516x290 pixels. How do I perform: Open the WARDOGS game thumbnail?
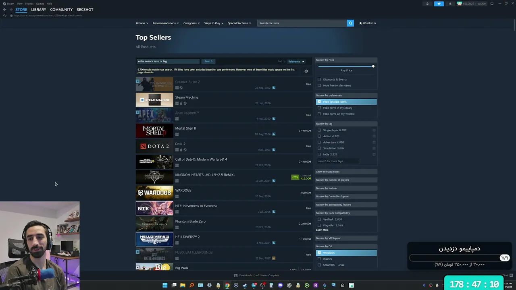click(154, 193)
